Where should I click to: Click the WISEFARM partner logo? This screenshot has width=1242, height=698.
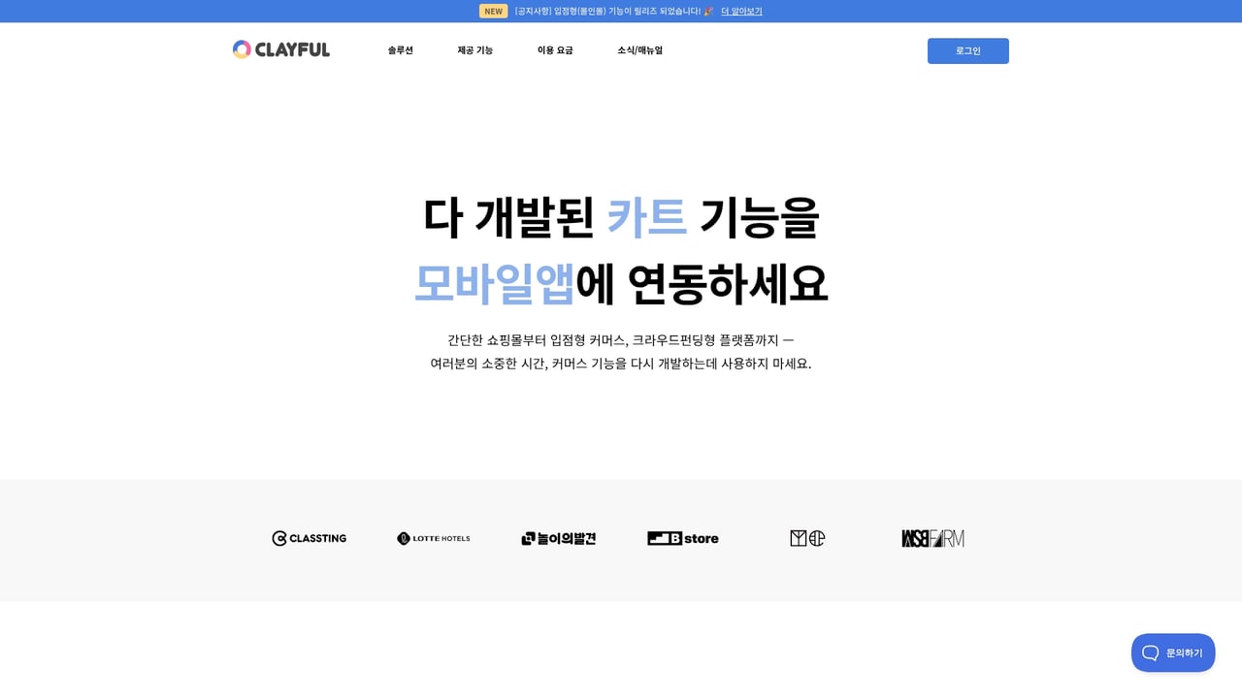(931, 538)
